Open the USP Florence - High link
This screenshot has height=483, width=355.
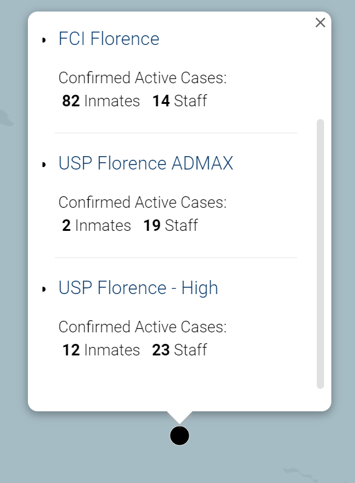click(x=138, y=288)
